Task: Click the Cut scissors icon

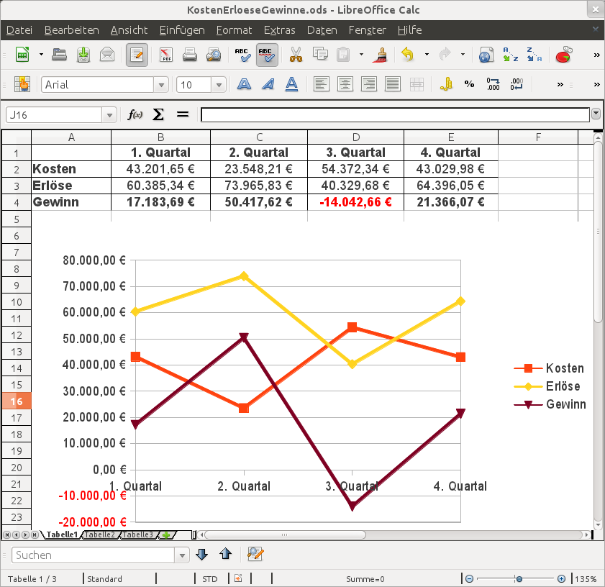Action: pyautogui.click(x=295, y=55)
